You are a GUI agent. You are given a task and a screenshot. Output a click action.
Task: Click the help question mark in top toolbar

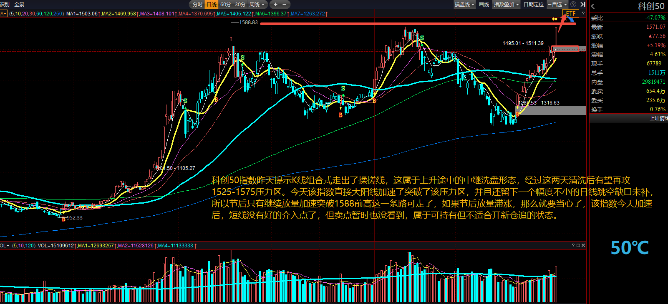(573, 5)
